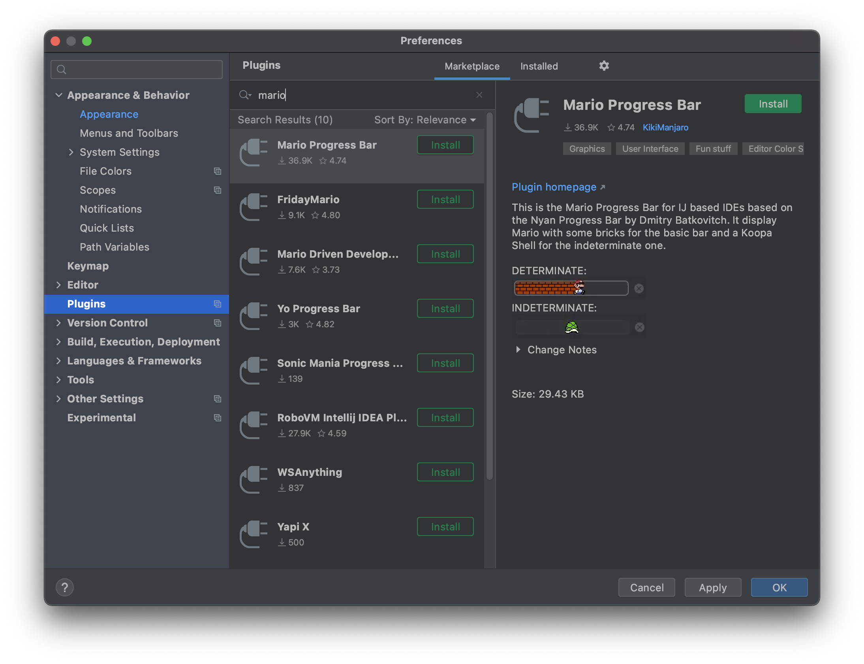Clear the mario search text with X
Screen dimensions: 864x664
(479, 95)
